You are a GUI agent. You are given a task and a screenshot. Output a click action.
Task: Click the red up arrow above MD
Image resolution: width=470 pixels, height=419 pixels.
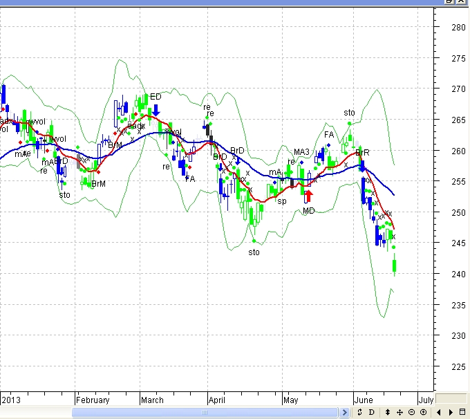tap(308, 196)
